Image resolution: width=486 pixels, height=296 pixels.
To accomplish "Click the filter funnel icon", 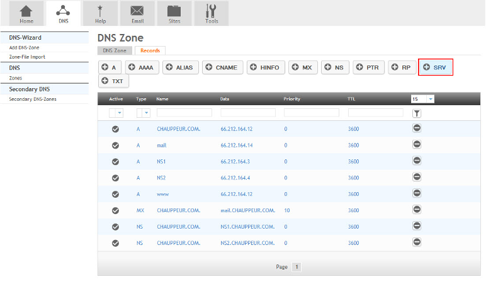I will coord(417,113).
